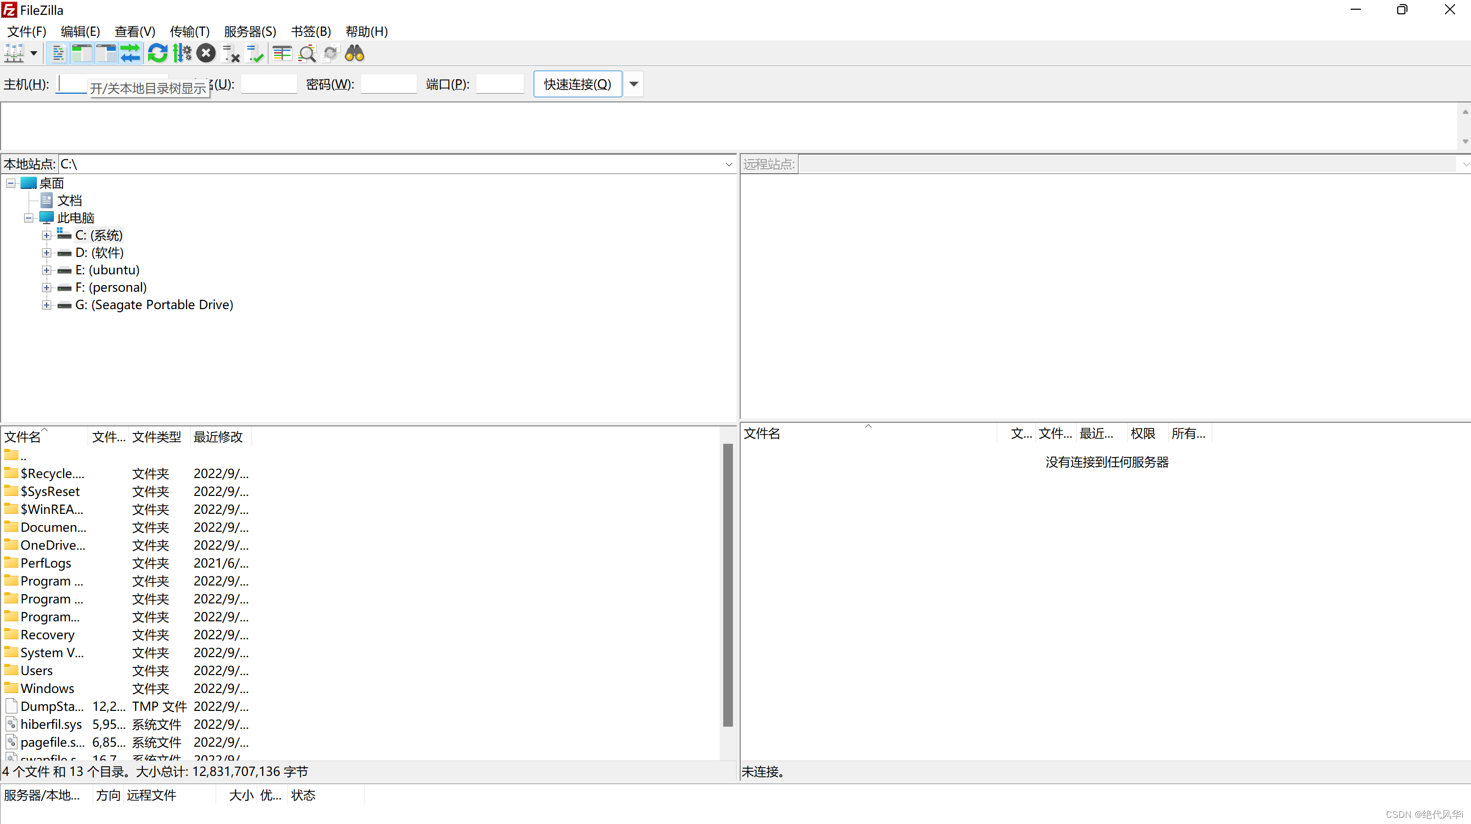This screenshot has width=1471, height=824.
Task: Open the binoculars file search icon
Action: [354, 54]
